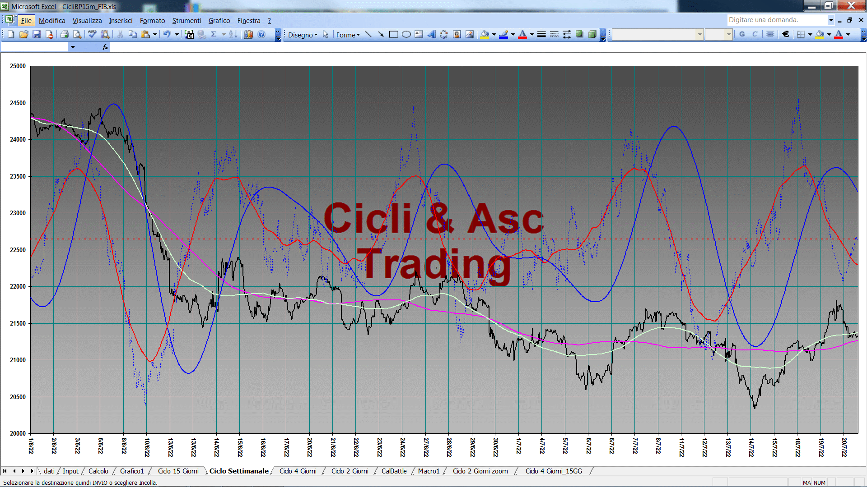Run the ABC spelling check icon
Viewport: 867px width, 487px height.
pos(92,34)
